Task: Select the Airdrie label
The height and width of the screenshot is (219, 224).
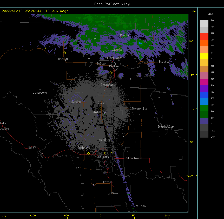Action: 105,140
